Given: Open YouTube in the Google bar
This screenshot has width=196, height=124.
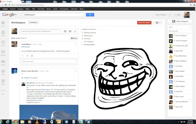Looking at the screenshot, I should click(41, 9).
